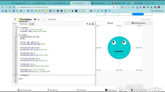Open the Instructions tab

(x=138, y=23)
